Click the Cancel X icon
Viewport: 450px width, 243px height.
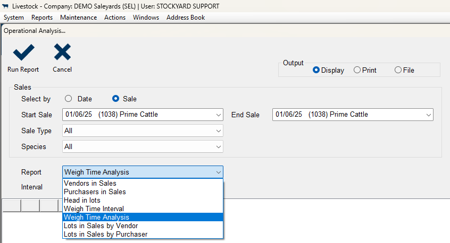pos(62,52)
